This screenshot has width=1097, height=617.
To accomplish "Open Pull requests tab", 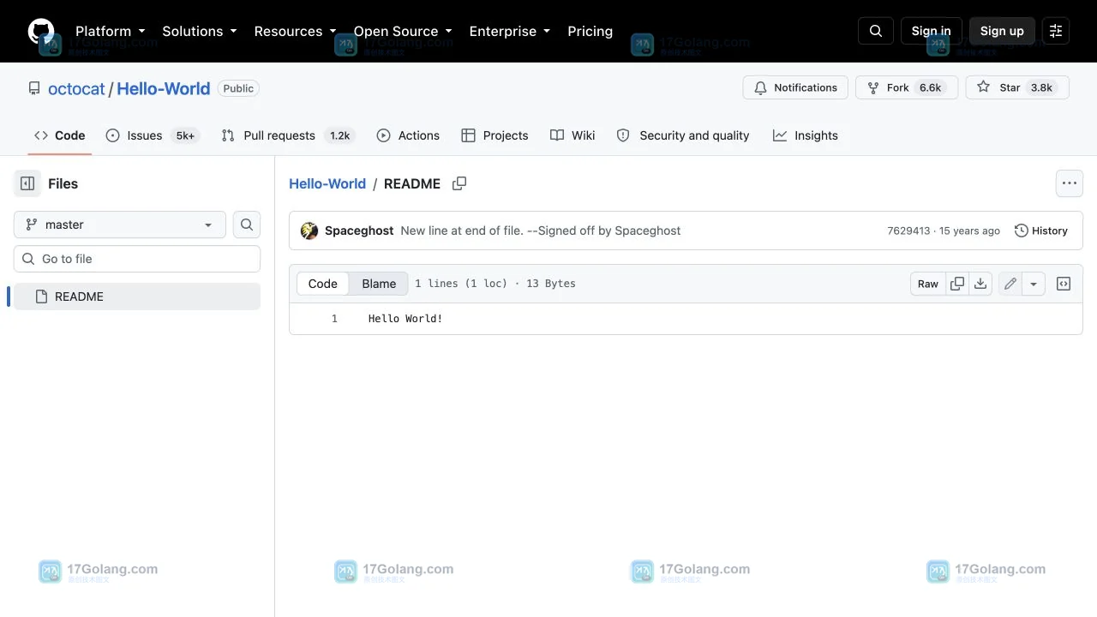I will (x=287, y=135).
